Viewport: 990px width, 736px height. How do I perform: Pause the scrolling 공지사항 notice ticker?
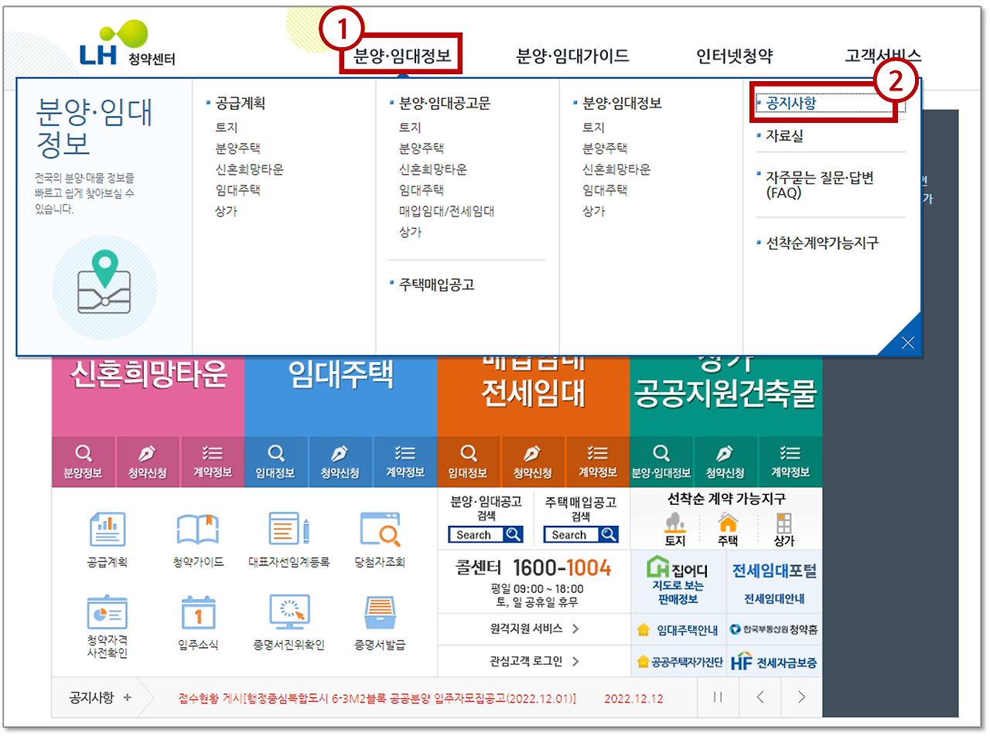tap(718, 697)
